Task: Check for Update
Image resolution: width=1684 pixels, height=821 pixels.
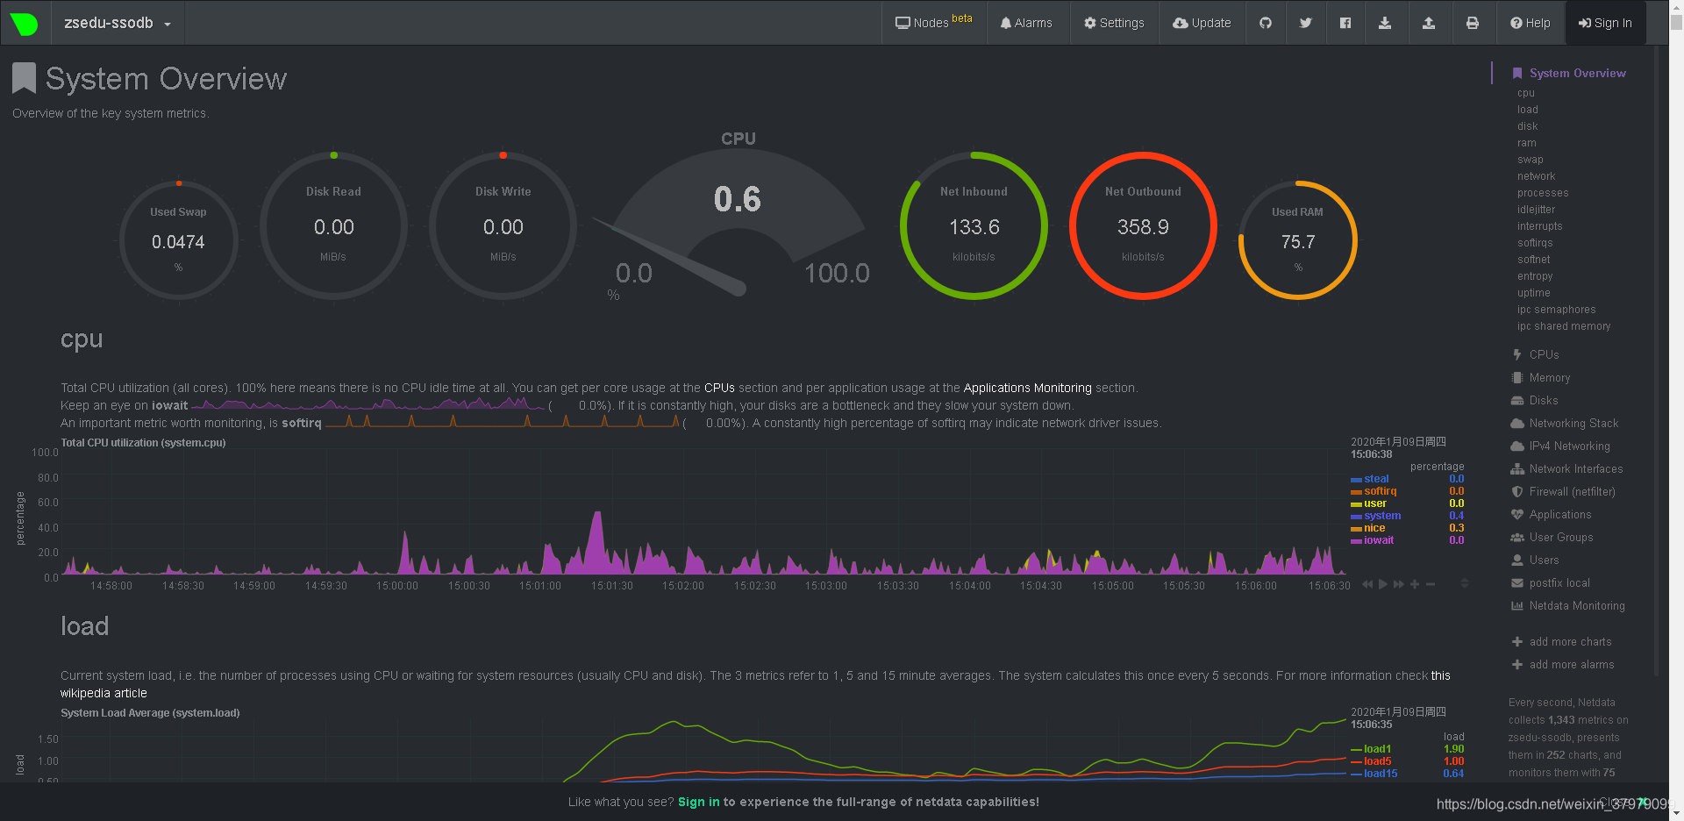Action: click(1202, 23)
